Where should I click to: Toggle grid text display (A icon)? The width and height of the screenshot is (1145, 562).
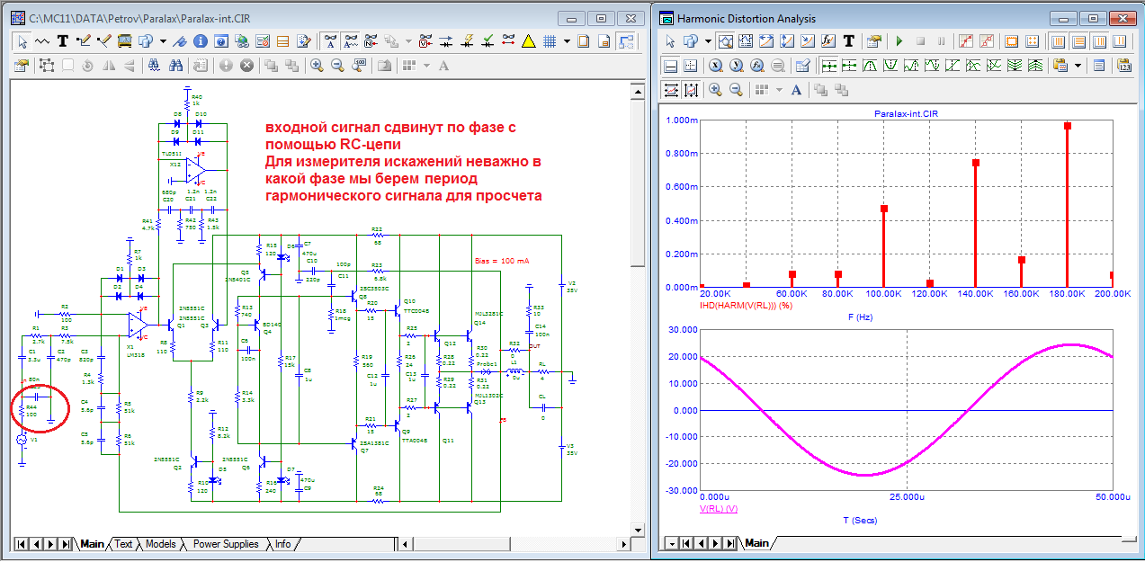coord(330,40)
